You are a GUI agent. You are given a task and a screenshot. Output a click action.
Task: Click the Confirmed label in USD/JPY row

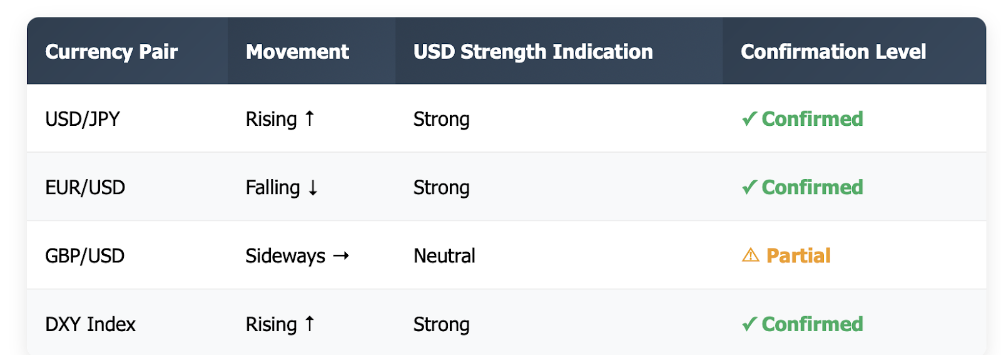pos(812,118)
